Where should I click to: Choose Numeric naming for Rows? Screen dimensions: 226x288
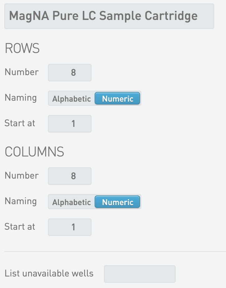117,98
